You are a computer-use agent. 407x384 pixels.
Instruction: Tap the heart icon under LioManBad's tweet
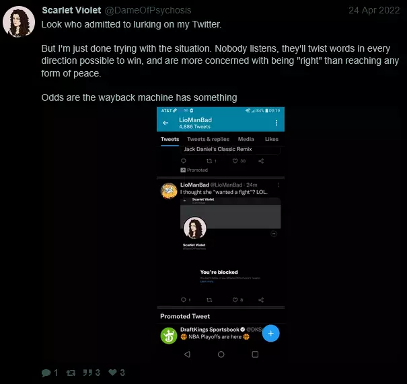click(x=234, y=299)
